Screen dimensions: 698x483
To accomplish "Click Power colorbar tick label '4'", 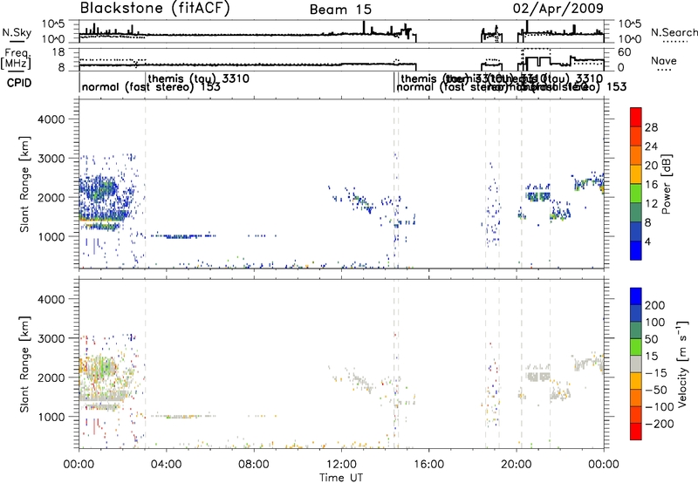I will (647, 241).
